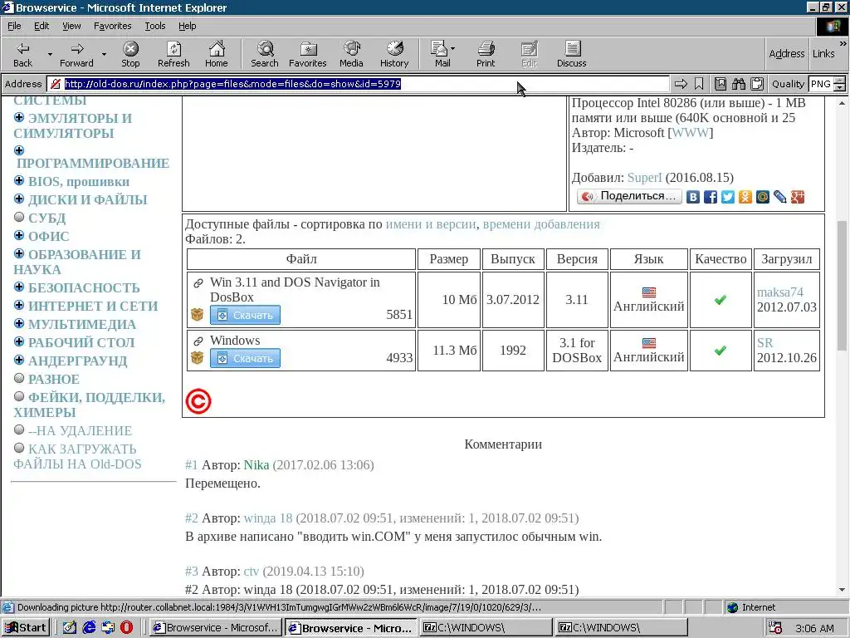Decrease the Quality PNG value with the down arrow
Screen dimensions: 850x638
click(840, 87)
